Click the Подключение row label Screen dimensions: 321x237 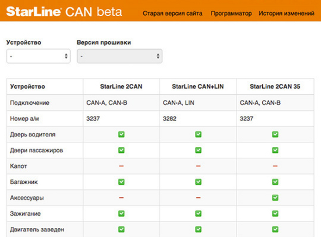pyautogui.click(x=30, y=103)
